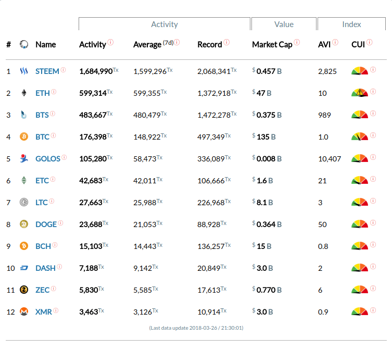Image resolution: width=392 pixels, height=350 pixels.
Task: Sort by the Record column header
Action: (209, 45)
